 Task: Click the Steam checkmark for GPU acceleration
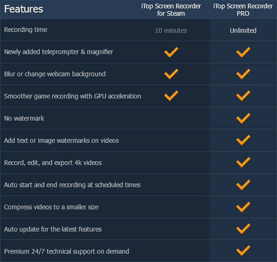(x=171, y=96)
